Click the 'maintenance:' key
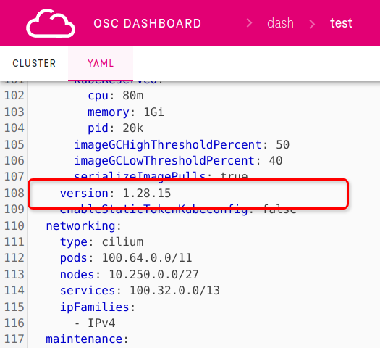 click(87, 339)
